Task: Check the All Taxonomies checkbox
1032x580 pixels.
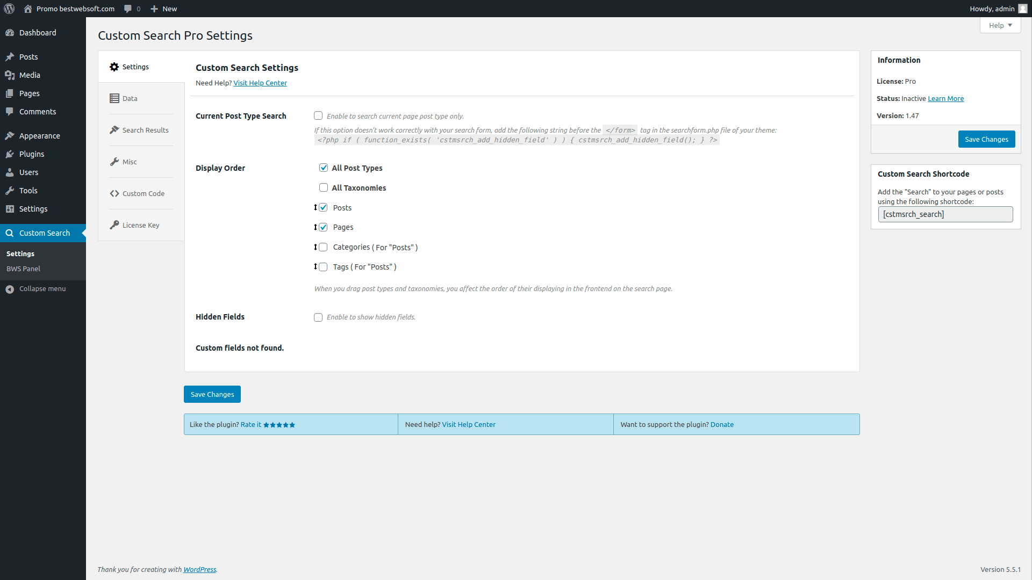Action: pyautogui.click(x=324, y=188)
